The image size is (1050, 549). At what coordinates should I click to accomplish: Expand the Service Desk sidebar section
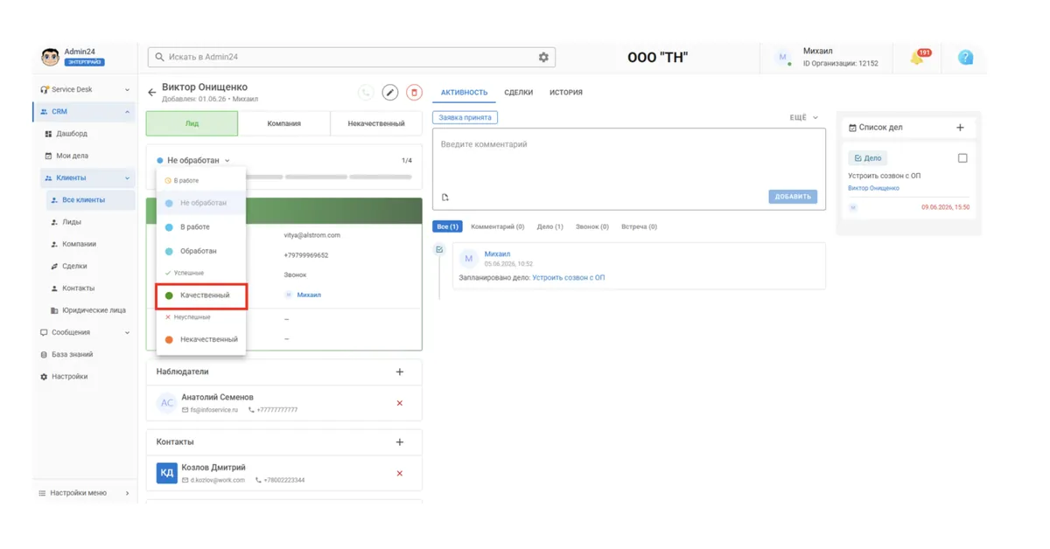[127, 90]
